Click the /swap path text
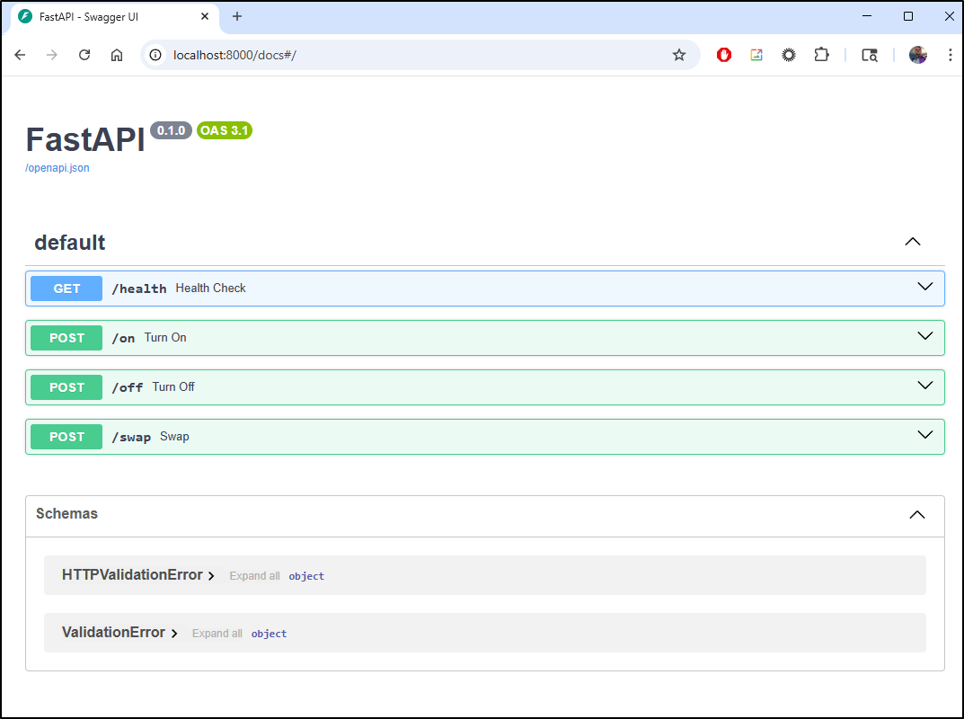The height and width of the screenshot is (719, 964). click(x=131, y=438)
